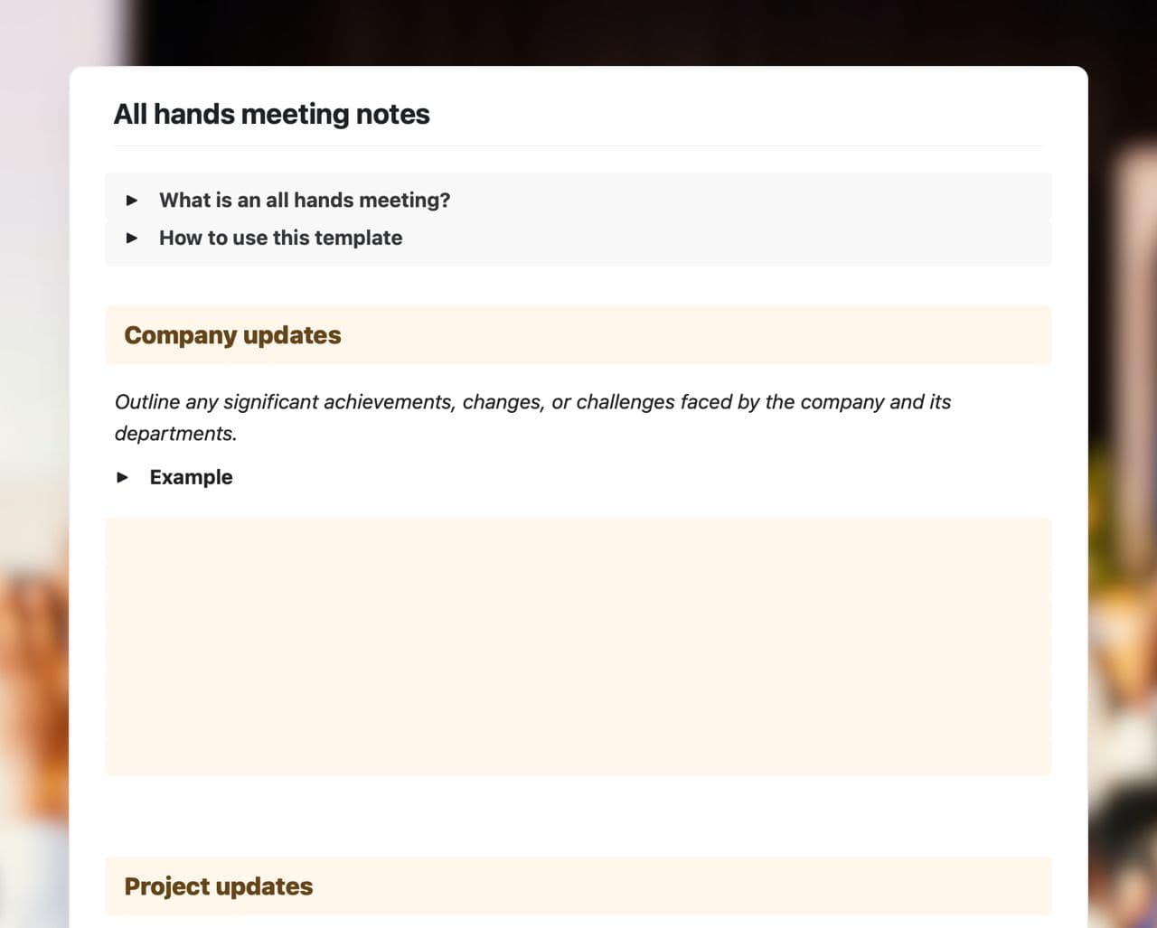Viewport: 1157px width, 928px height.
Task: Click the phrase "Outline any significant achievements"
Action: 284,401
